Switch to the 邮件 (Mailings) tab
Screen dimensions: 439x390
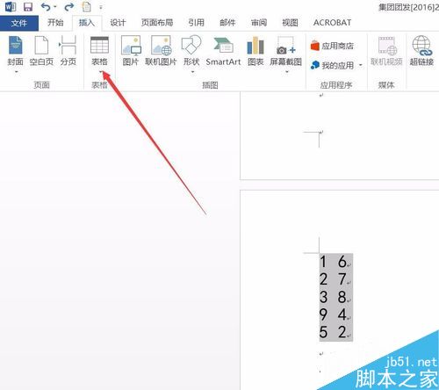pos(227,23)
